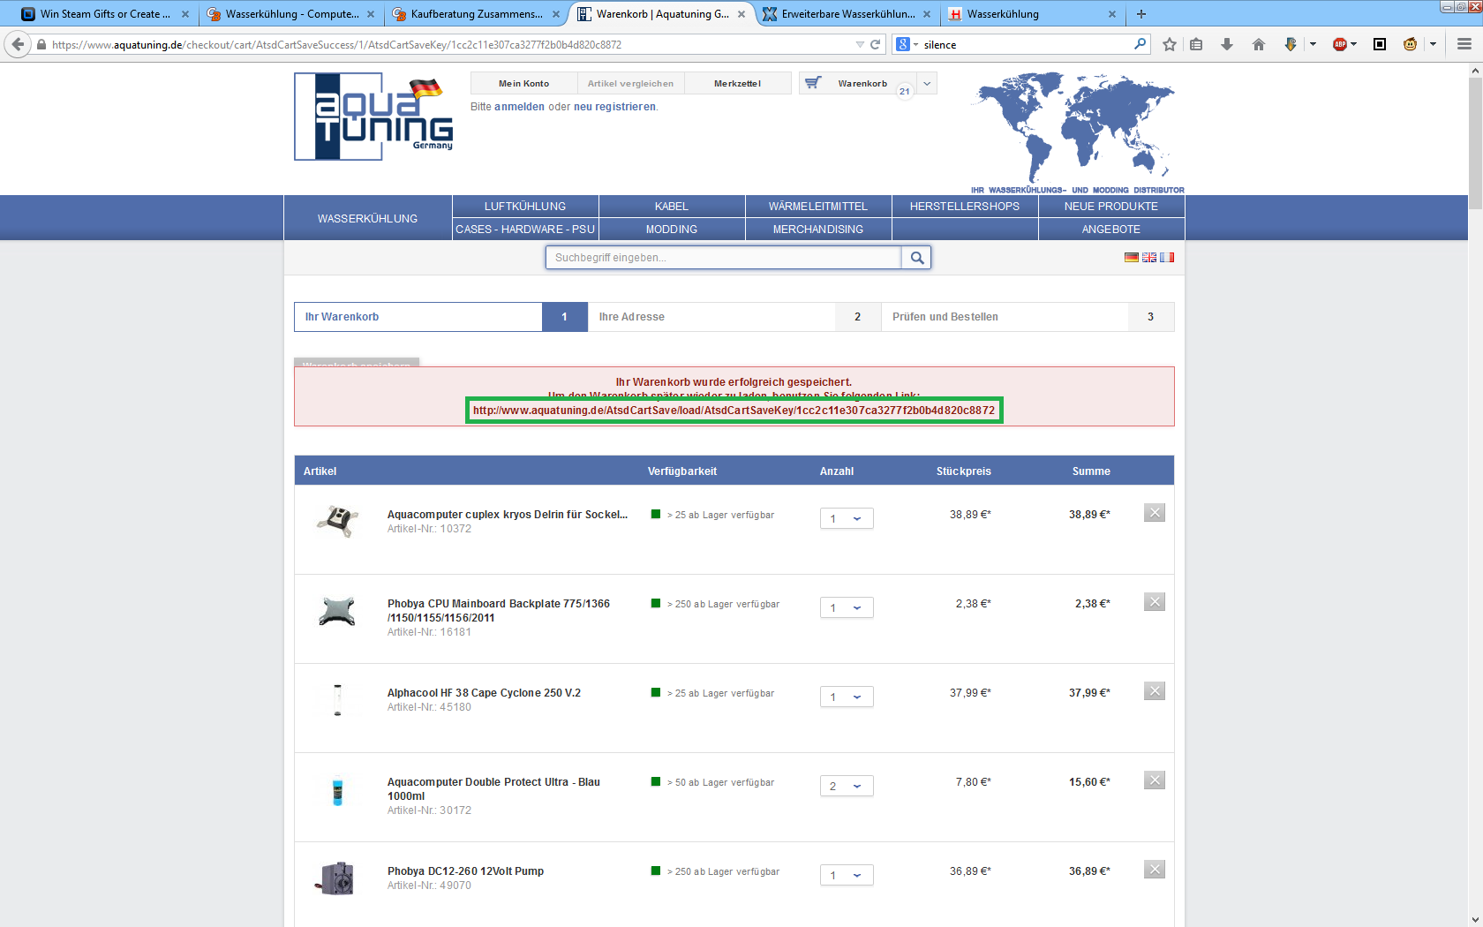The height and width of the screenshot is (927, 1483).
Task: Switch to the Erweiterbare Wasserkühlun tab
Action: coord(847,14)
